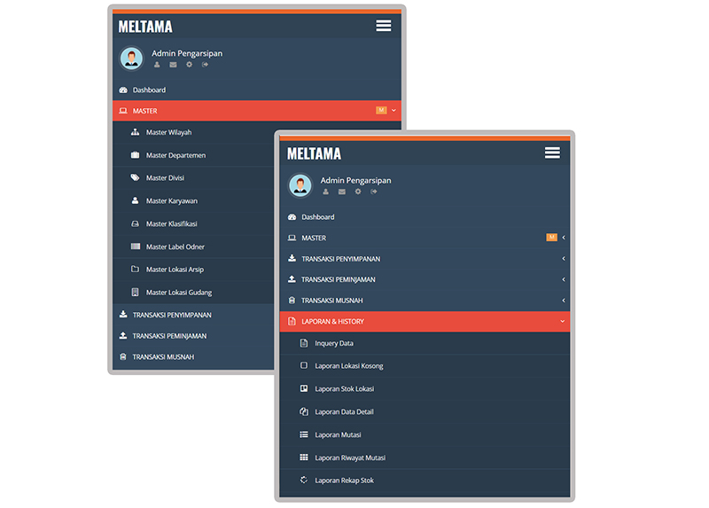Click the Laporan Riwayat Mutasi grid icon
This screenshot has height=508, width=709.
304,458
